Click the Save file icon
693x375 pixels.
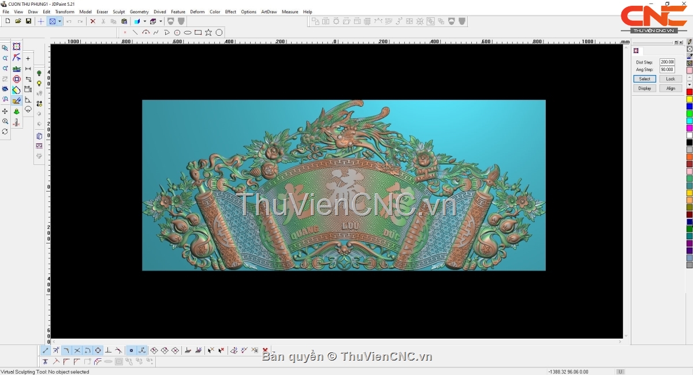(28, 21)
